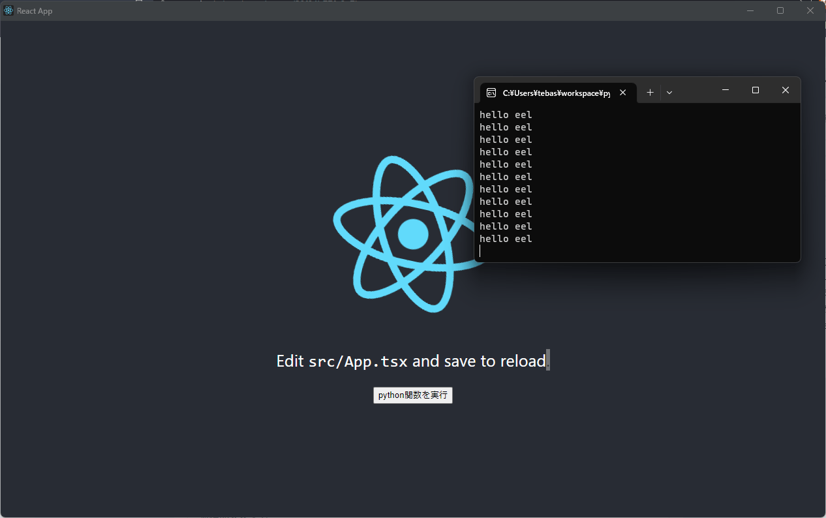Click the "python関数を実行" button
The width and height of the screenshot is (826, 518).
[412, 395]
